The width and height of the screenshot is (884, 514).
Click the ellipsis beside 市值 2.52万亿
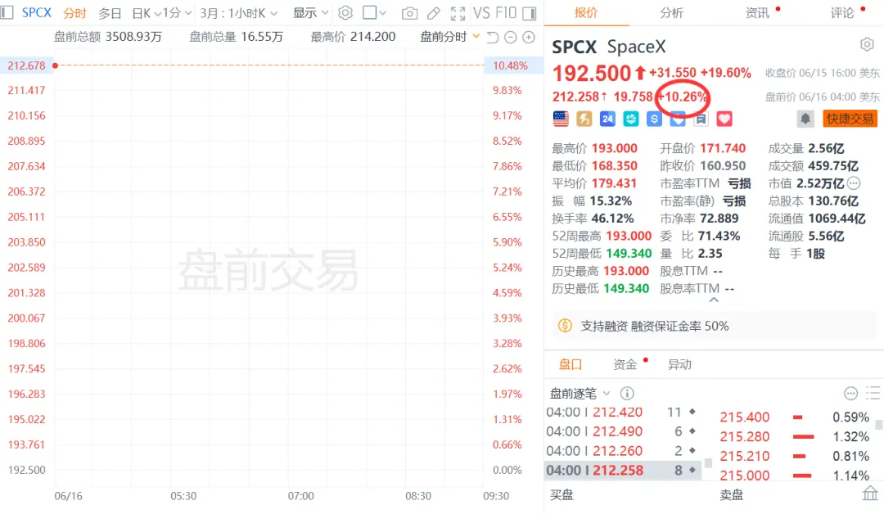coord(854,183)
